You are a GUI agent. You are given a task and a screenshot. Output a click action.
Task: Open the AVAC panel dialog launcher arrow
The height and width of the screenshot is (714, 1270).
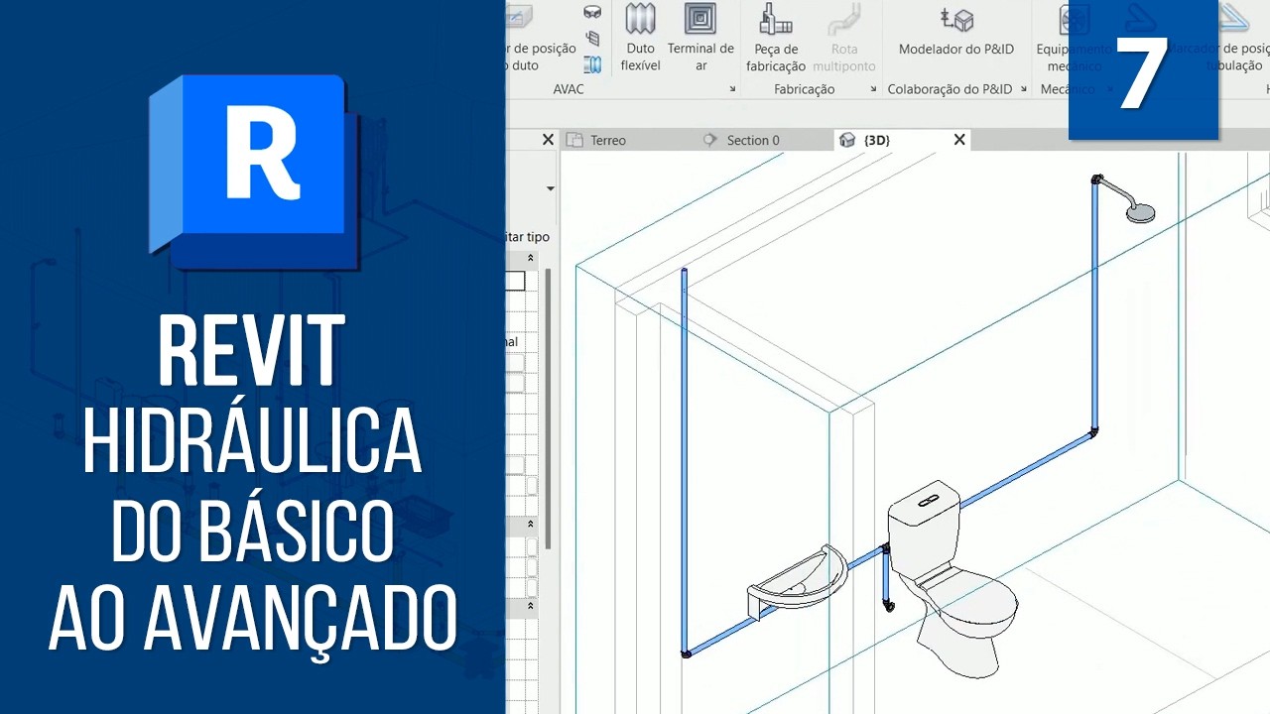(x=733, y=89)
